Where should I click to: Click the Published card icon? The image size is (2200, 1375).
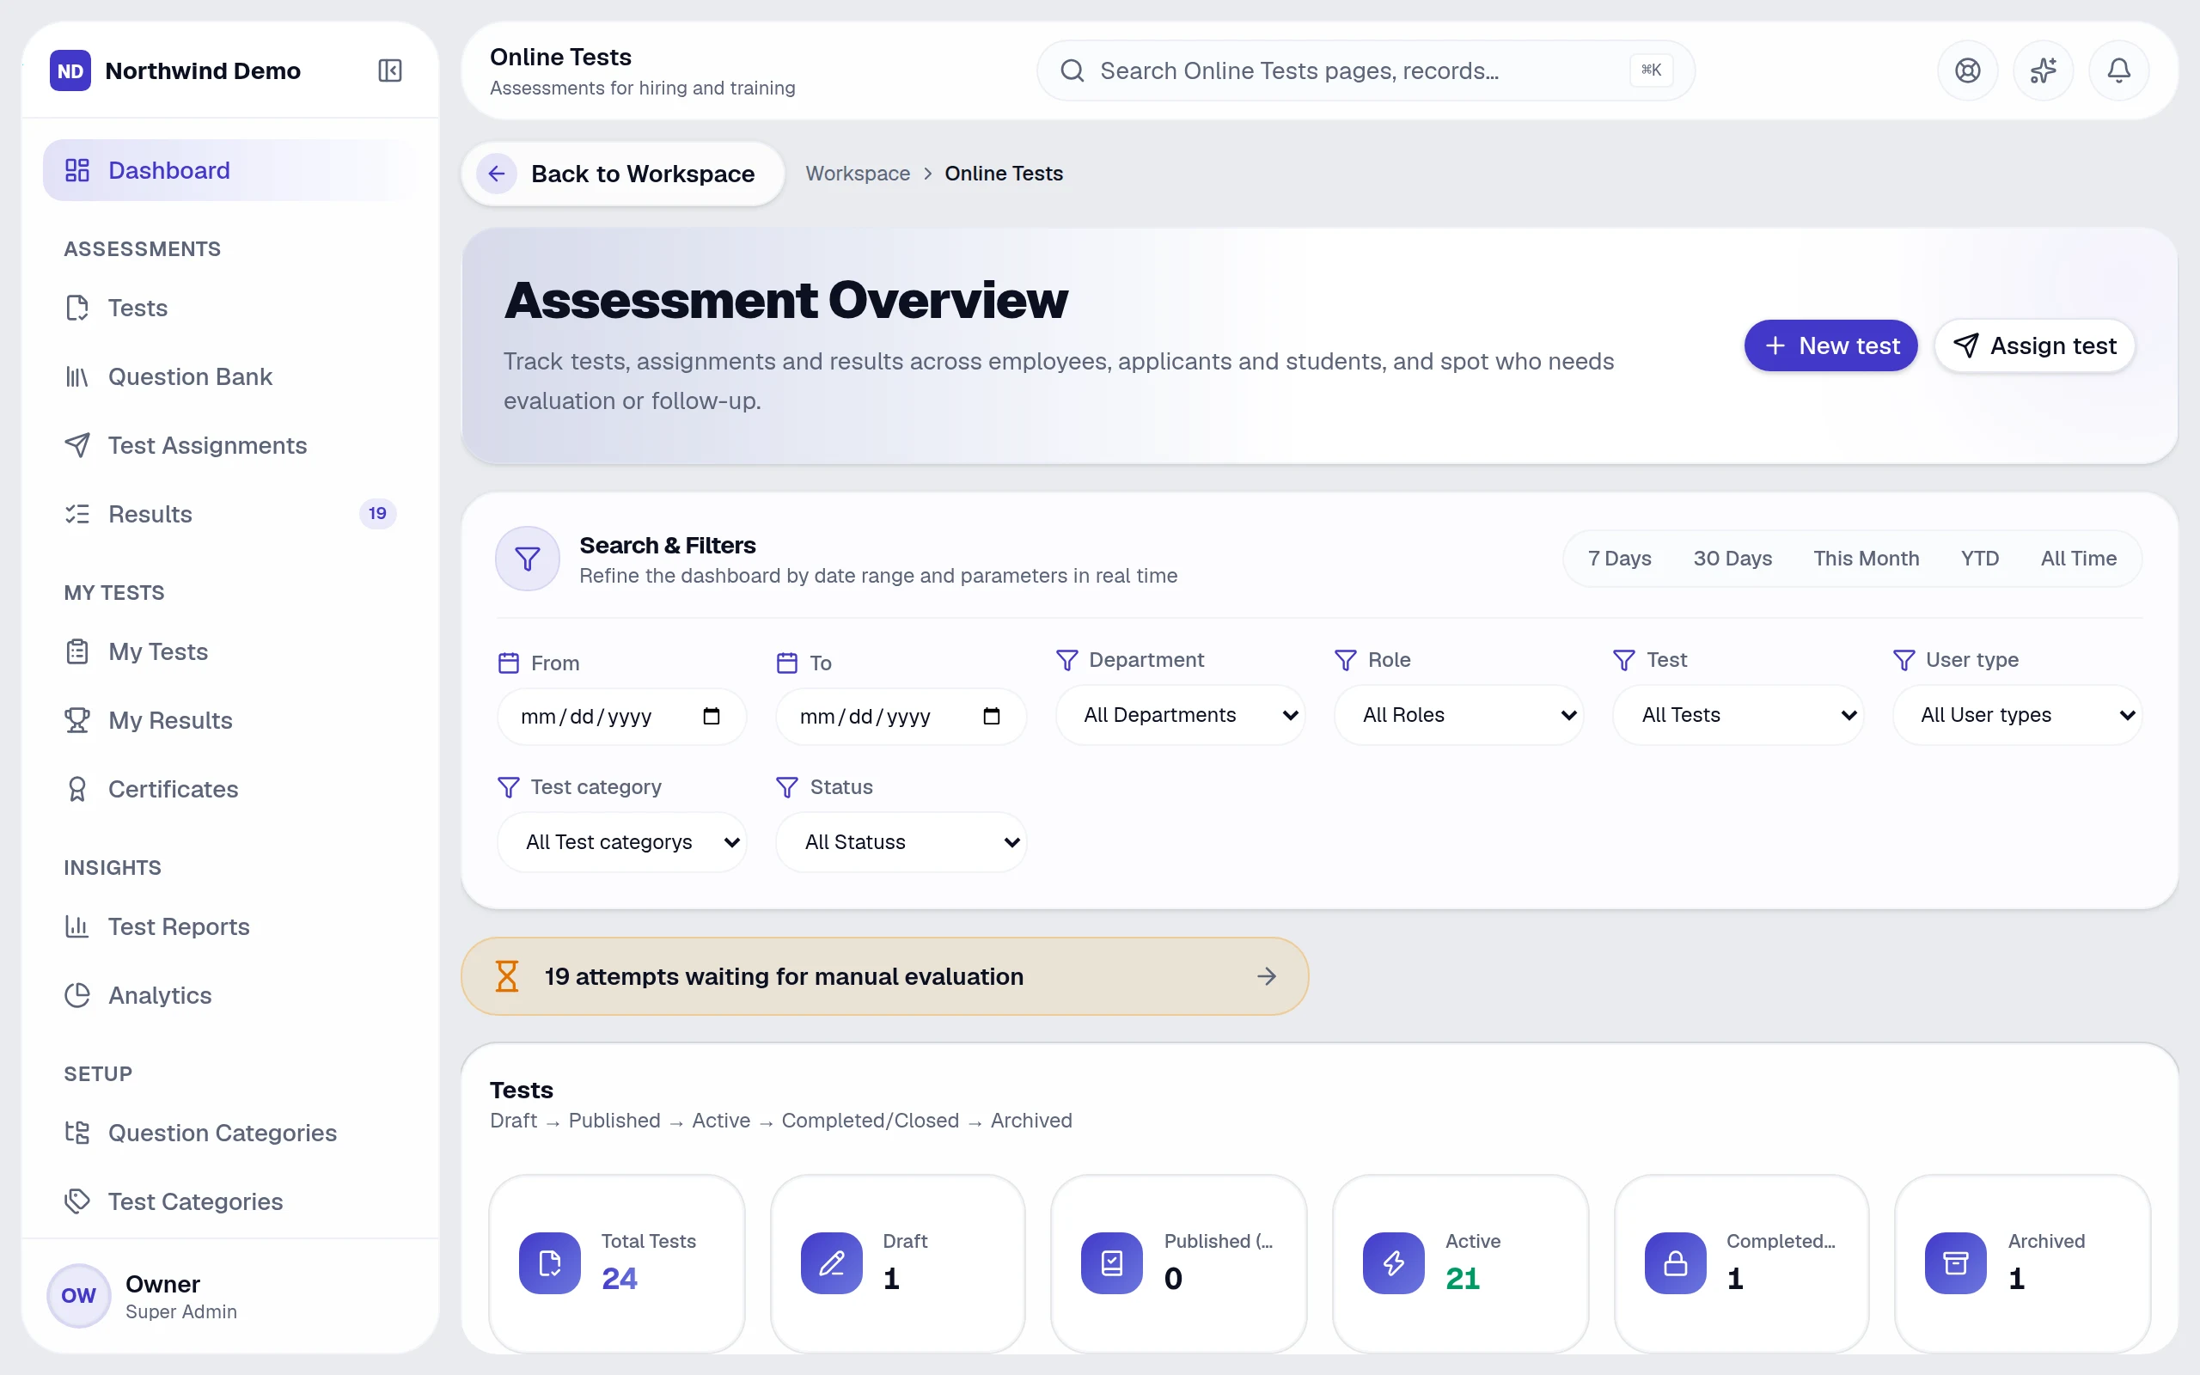tap(1112, 1263)
